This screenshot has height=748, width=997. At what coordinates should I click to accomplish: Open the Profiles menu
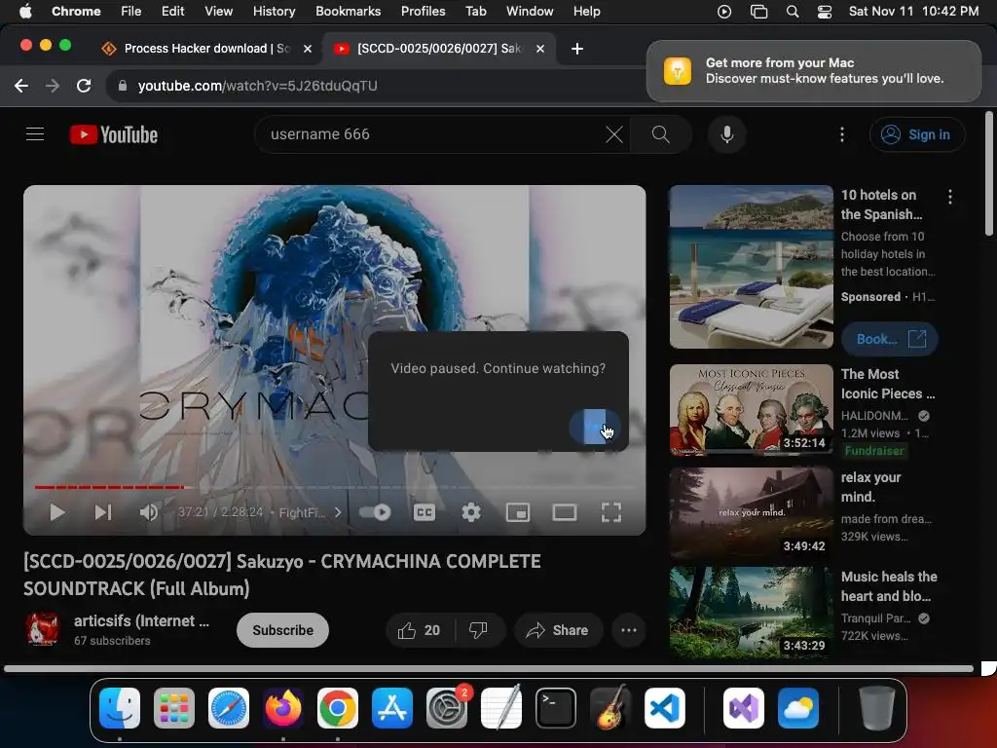coord(423,11)
